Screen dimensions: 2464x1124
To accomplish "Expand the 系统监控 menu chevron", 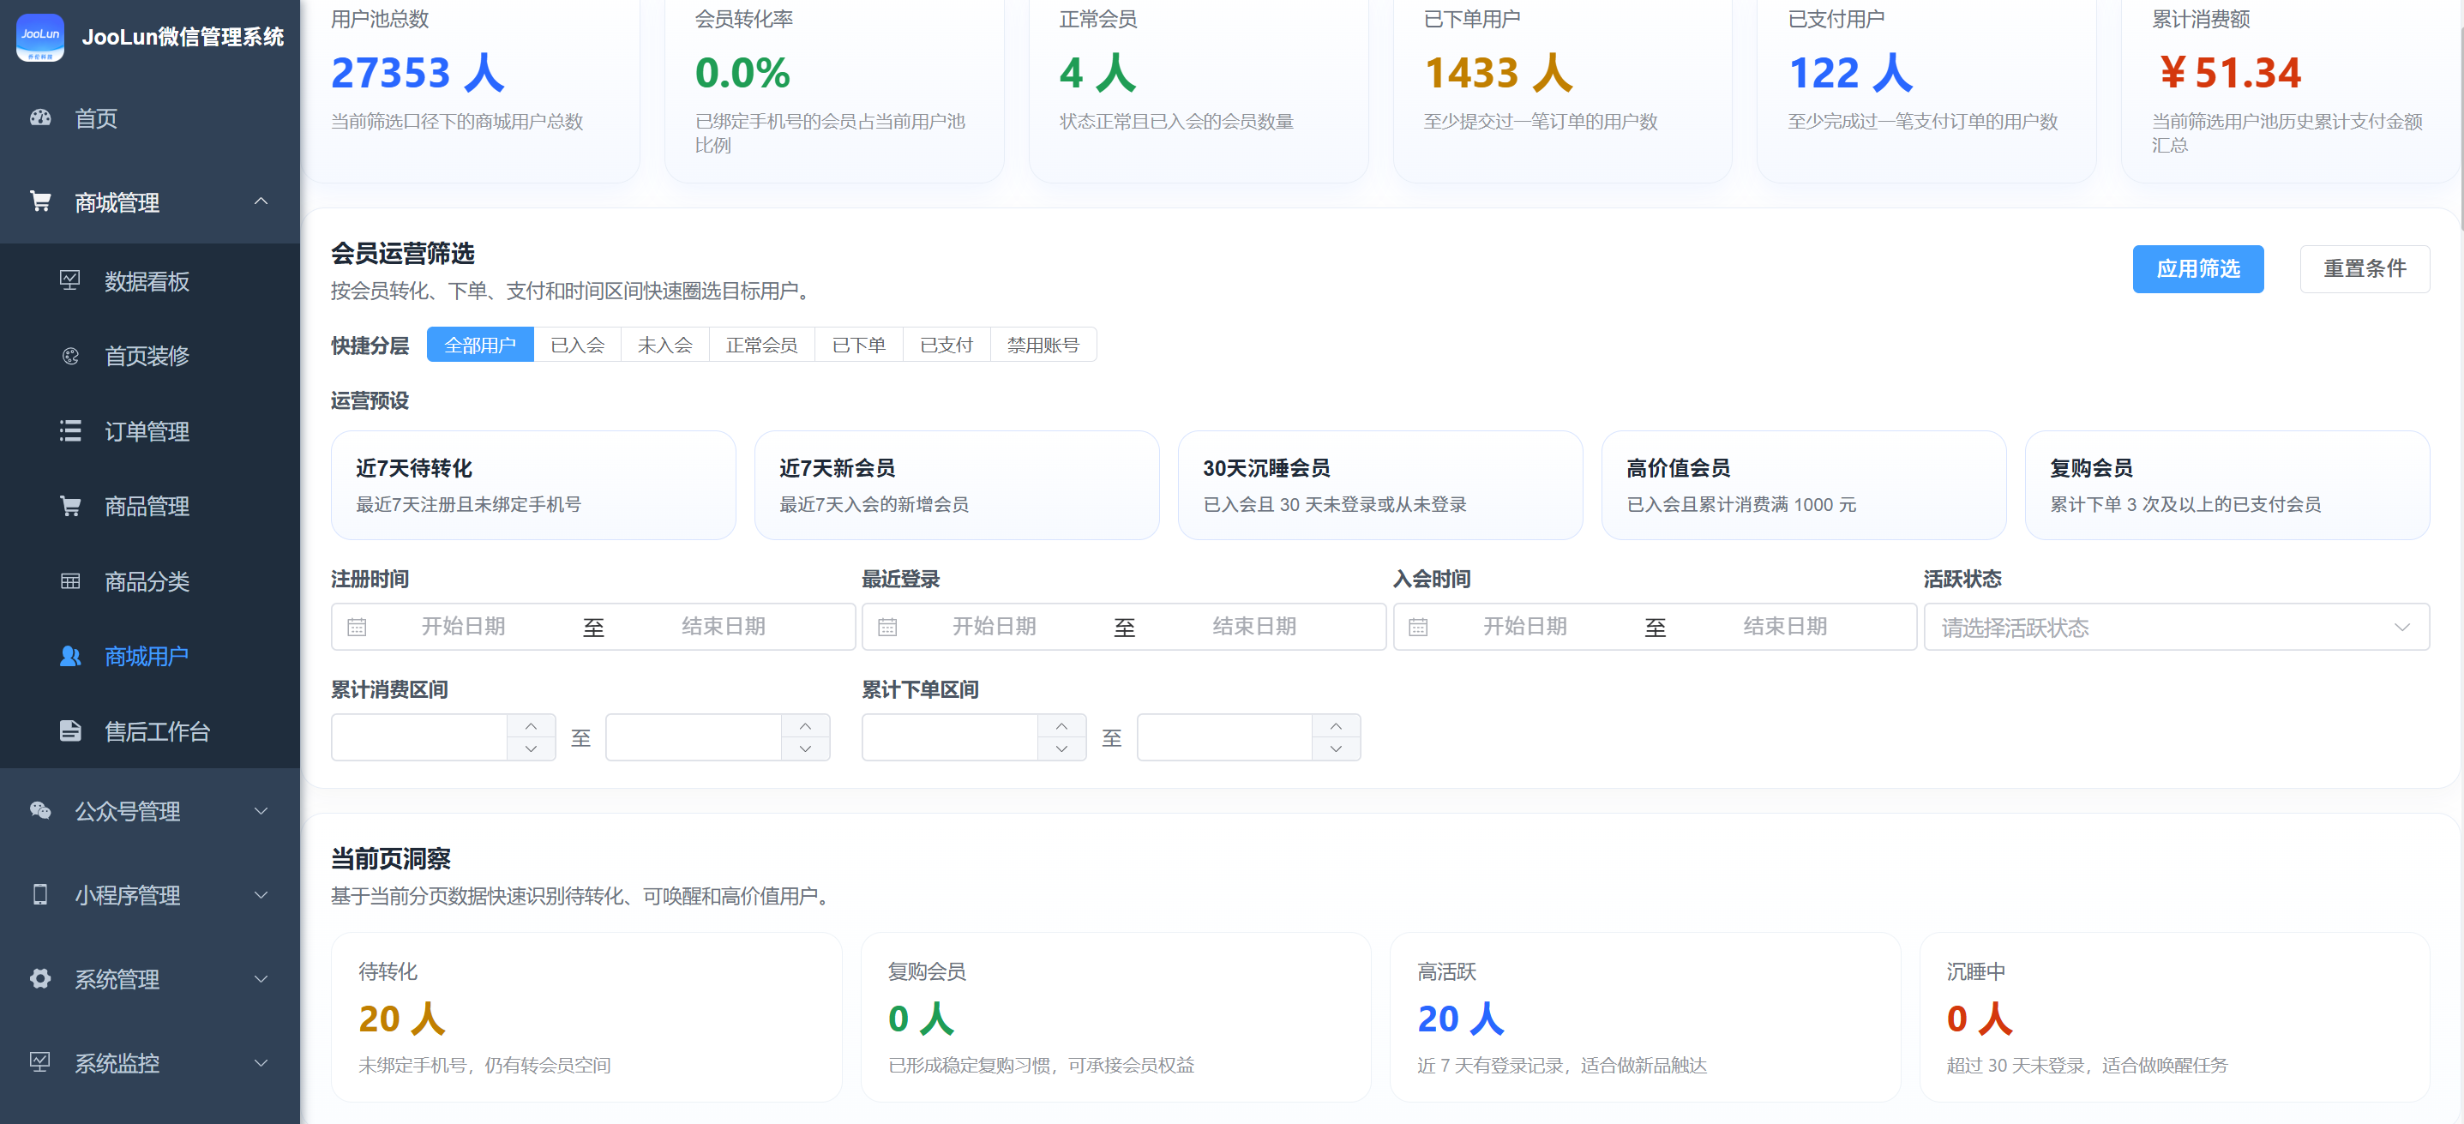I will pos(261,1061).
